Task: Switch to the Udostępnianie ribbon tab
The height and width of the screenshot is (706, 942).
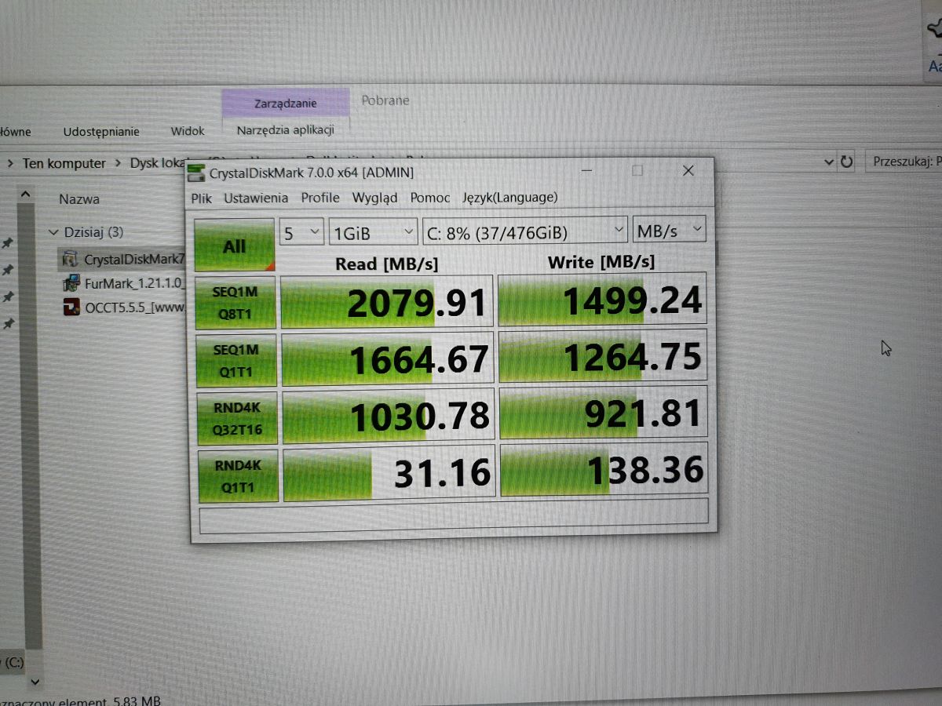Action: coord(101,132)
